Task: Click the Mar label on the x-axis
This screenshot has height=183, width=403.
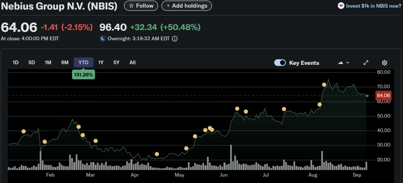Action: (90, 175)
